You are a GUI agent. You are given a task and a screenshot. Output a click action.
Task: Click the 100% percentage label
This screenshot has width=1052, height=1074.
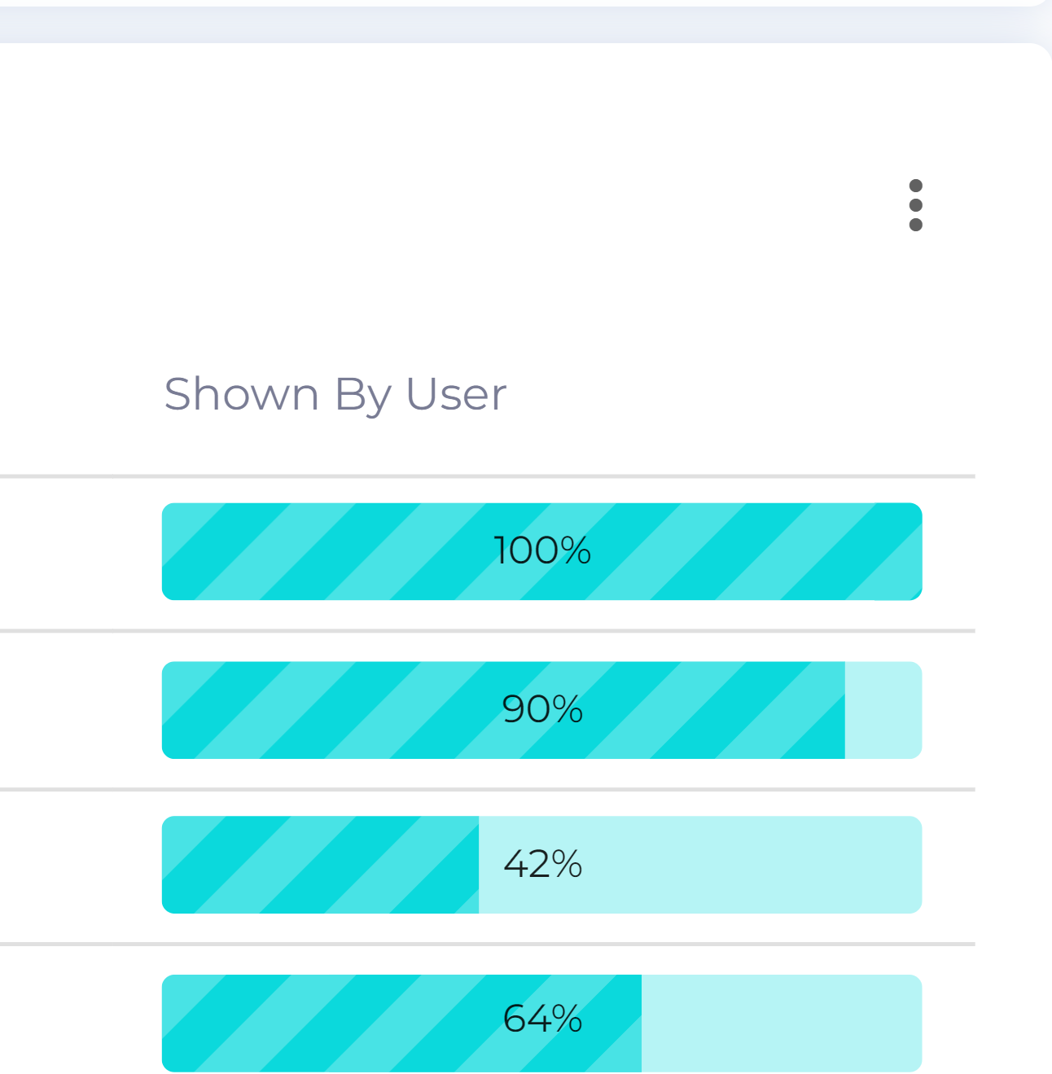[x=542, y=550]
